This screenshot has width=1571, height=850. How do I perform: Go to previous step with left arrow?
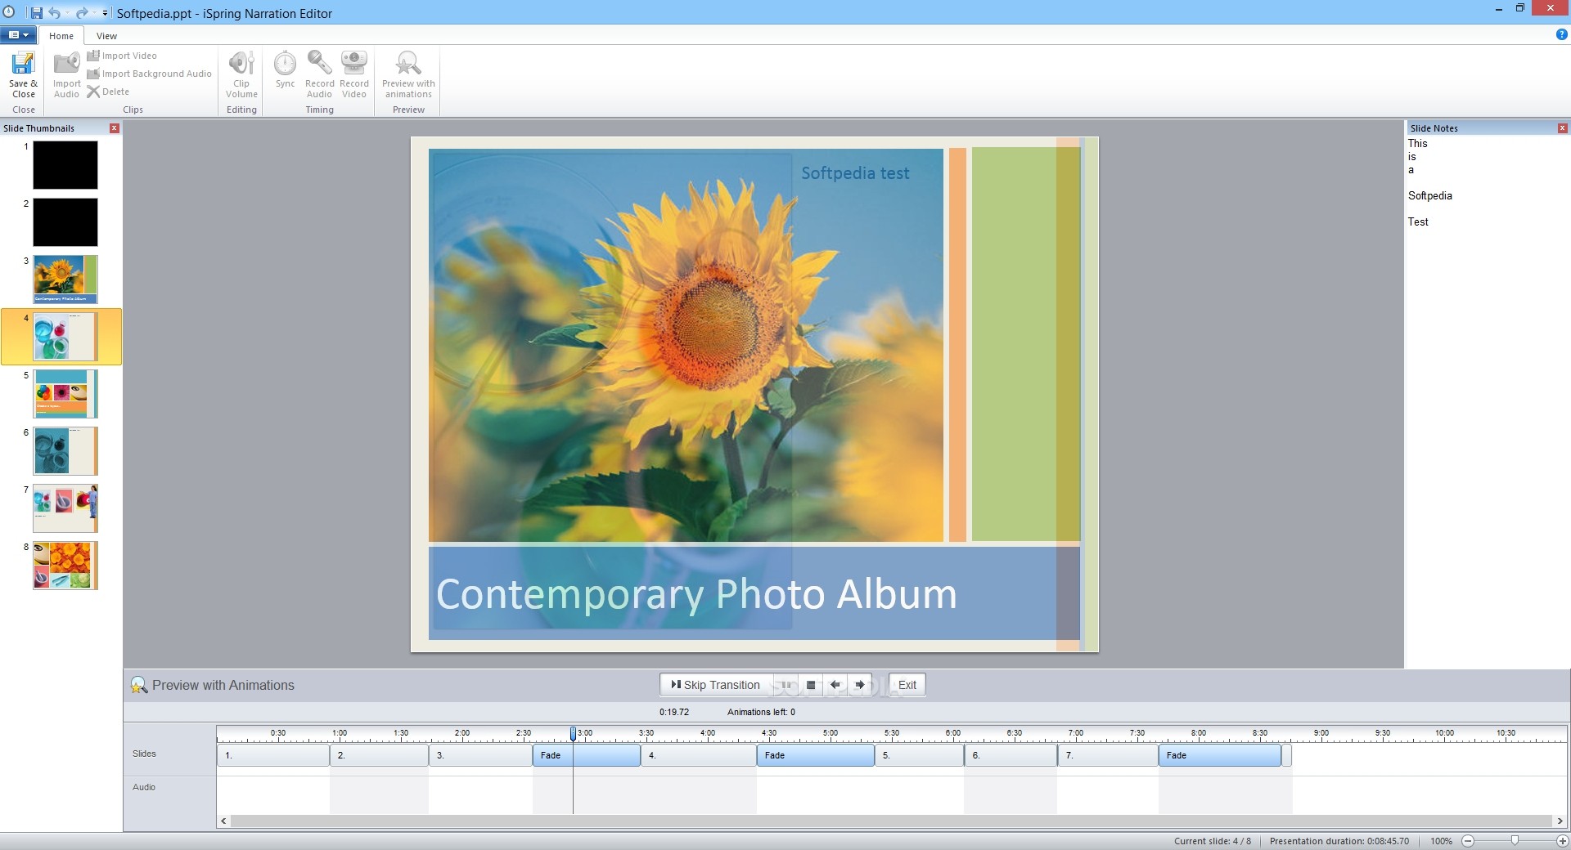point(835,685)
